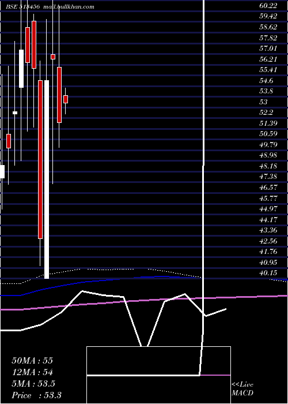Image resolution: width=288 pixels, height=404 pixels.
Task: Click the 57.82 price axis label
Action: [268, 38]
